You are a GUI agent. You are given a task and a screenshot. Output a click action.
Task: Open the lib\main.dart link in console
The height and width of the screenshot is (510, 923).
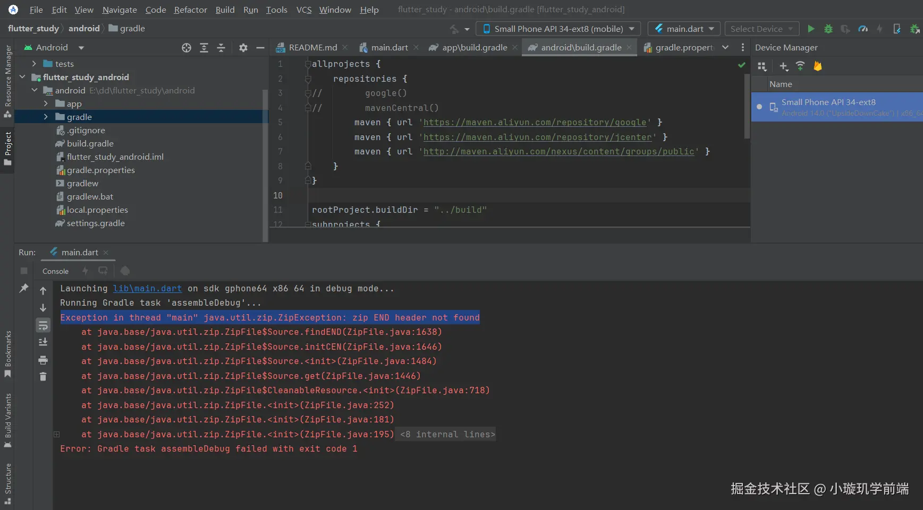point(147,289)
